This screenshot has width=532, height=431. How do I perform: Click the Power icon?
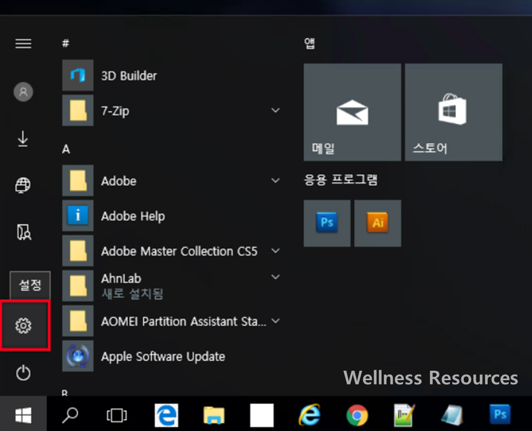click(x=23, y=373)
